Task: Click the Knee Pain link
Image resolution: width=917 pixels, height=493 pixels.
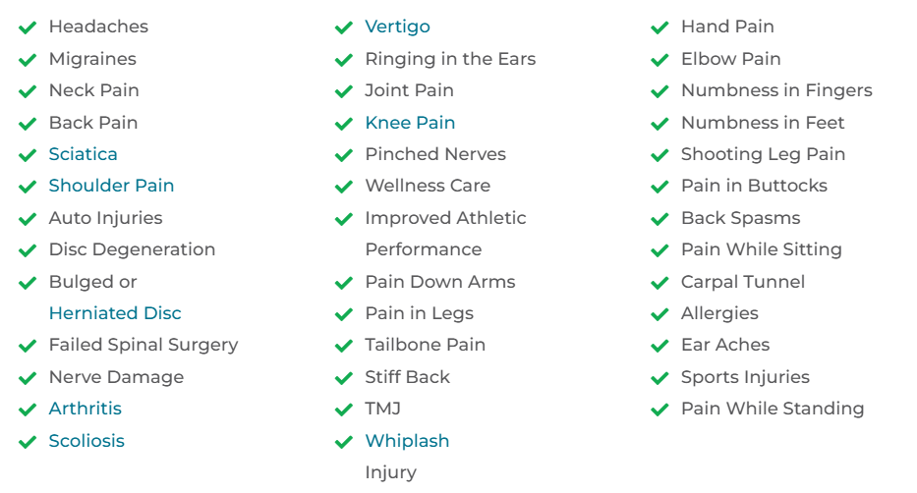Action: pos(410,123)
